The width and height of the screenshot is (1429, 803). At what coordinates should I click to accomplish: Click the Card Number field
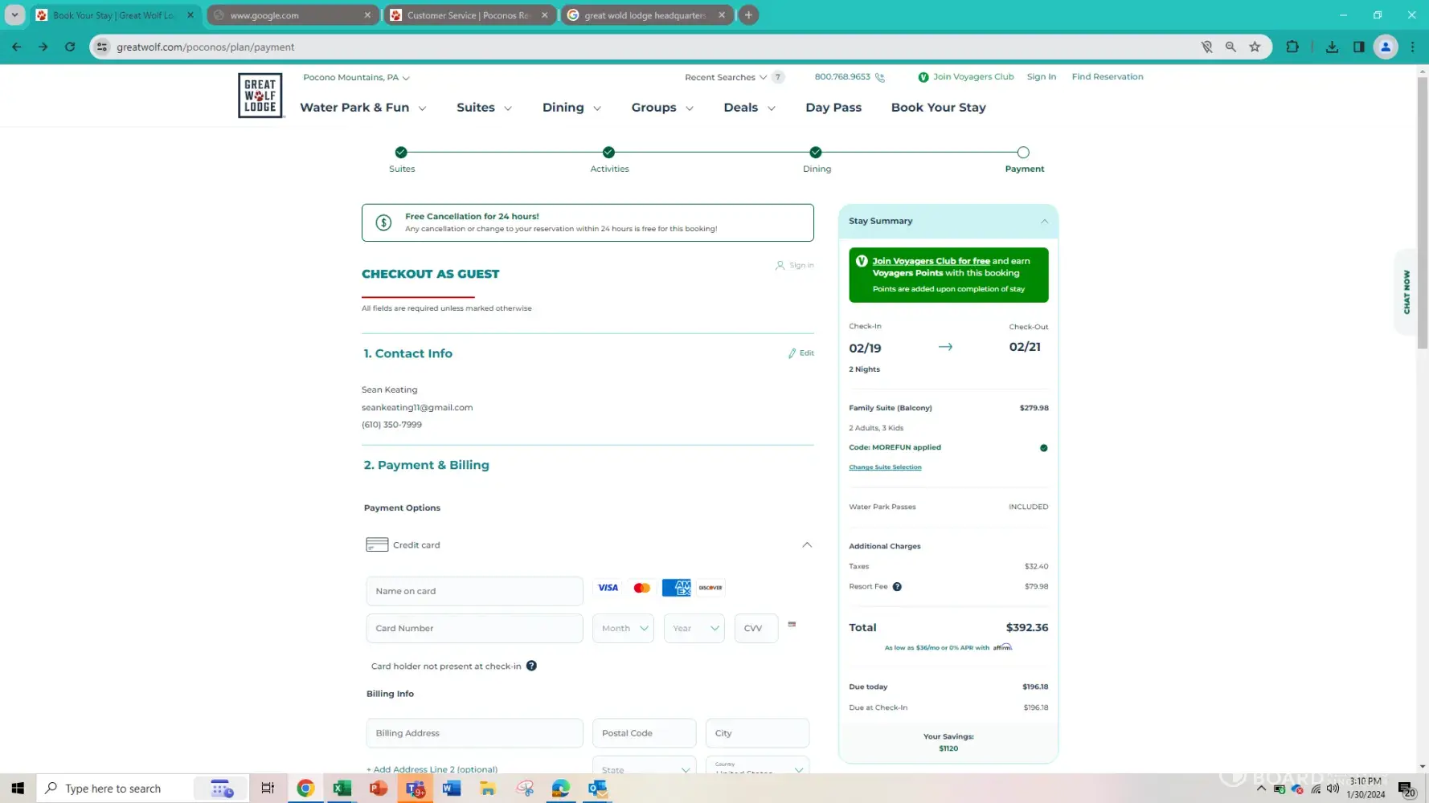474,629
